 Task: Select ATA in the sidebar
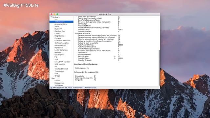coord(56,19)
